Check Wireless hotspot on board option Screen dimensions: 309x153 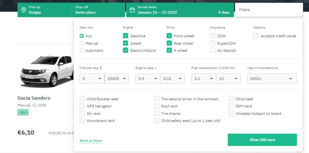coord(231,113)
